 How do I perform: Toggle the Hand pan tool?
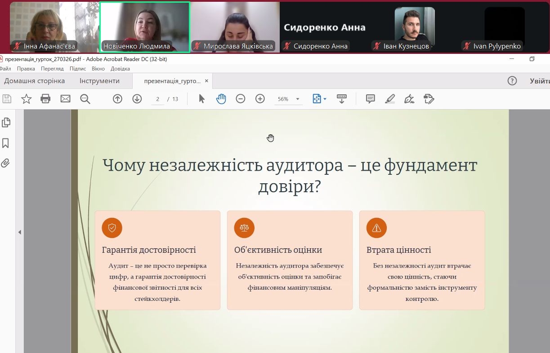pyautogui.click(x=221, y=99)
